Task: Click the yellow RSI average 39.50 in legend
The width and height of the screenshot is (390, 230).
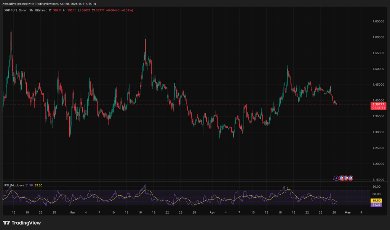Action: [38, 185]
